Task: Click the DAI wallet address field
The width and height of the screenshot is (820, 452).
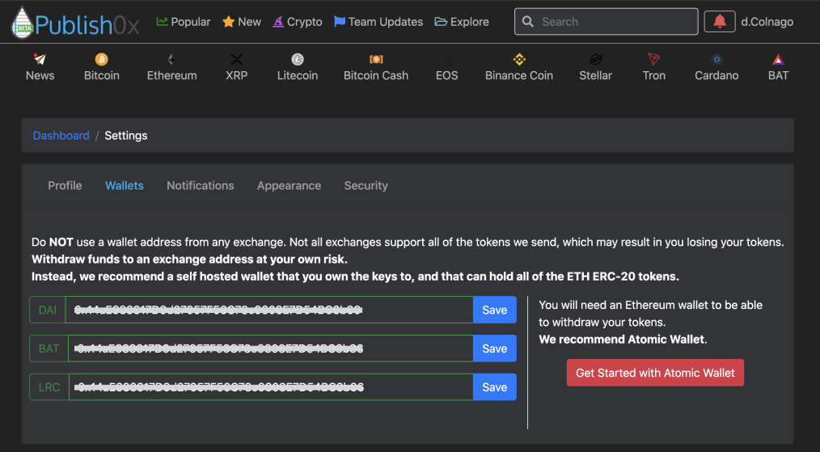Action: [x=269, y=310]
